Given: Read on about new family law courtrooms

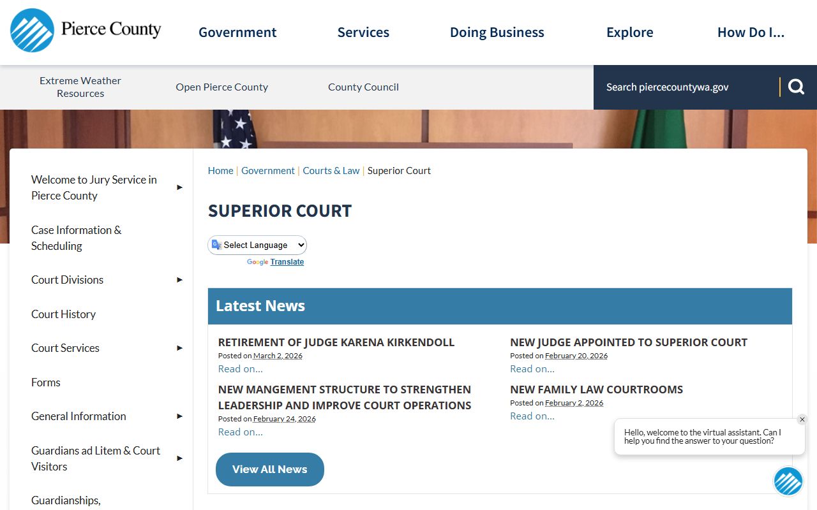Looking at the screenshot, I should 532,416.
